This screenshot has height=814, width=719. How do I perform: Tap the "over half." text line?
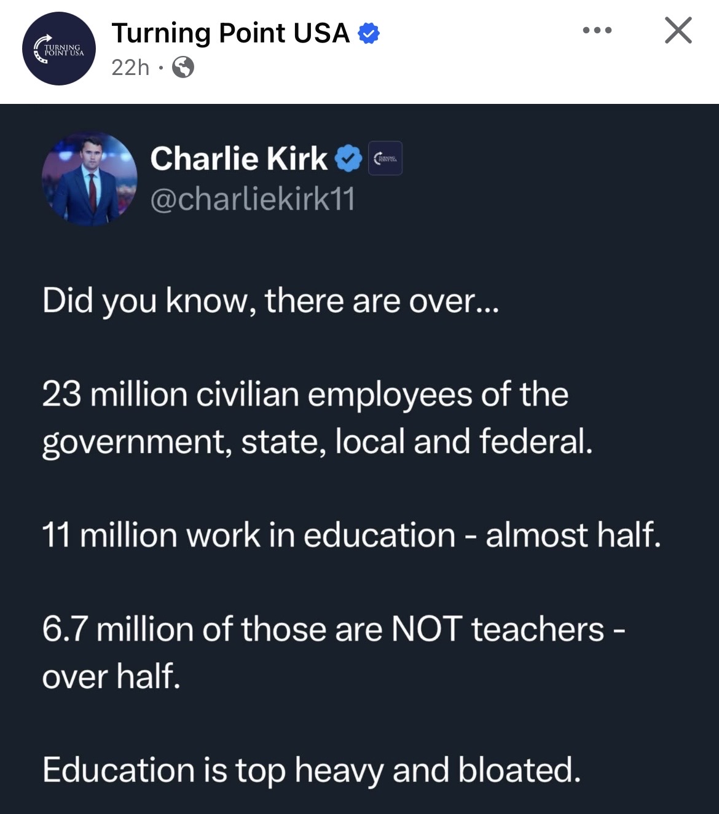111,676
